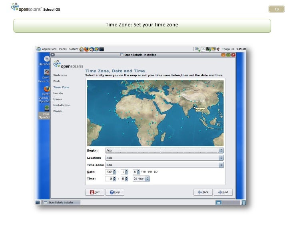
Task: Open the Trash in bottom panel
Action: tap(244, 203)
